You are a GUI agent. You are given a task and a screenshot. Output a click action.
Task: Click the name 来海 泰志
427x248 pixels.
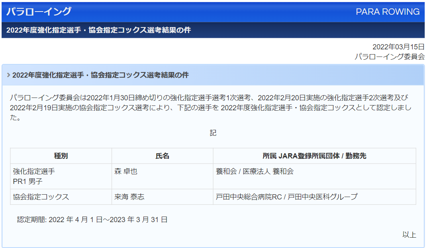129,197
